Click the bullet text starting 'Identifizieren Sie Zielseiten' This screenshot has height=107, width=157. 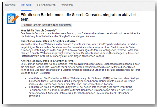[x=84, y=81]
